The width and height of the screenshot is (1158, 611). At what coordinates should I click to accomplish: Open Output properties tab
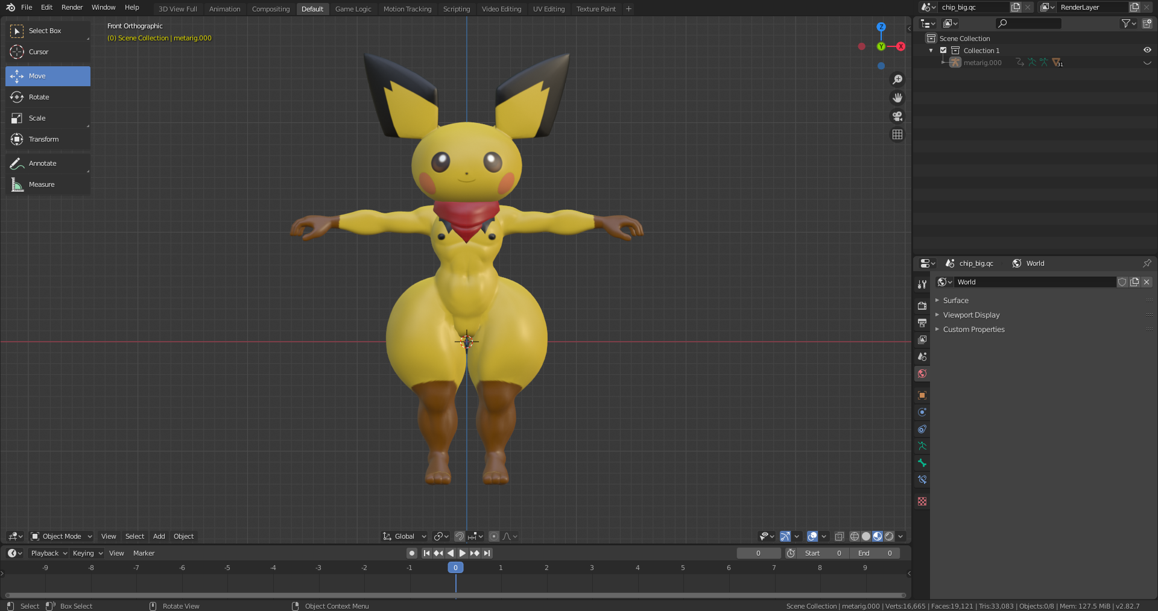[x=922, y=323]
